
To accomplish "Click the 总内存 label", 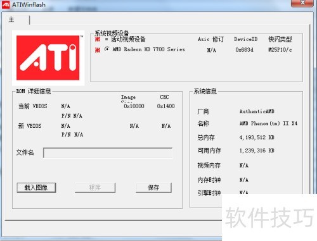I will pyautogui.click(x=206, y=137).
